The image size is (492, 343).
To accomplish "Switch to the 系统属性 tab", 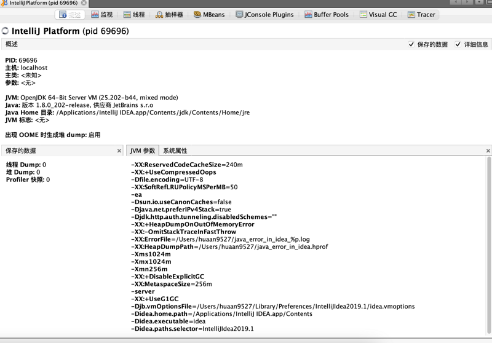I will (x=175, y=151).
